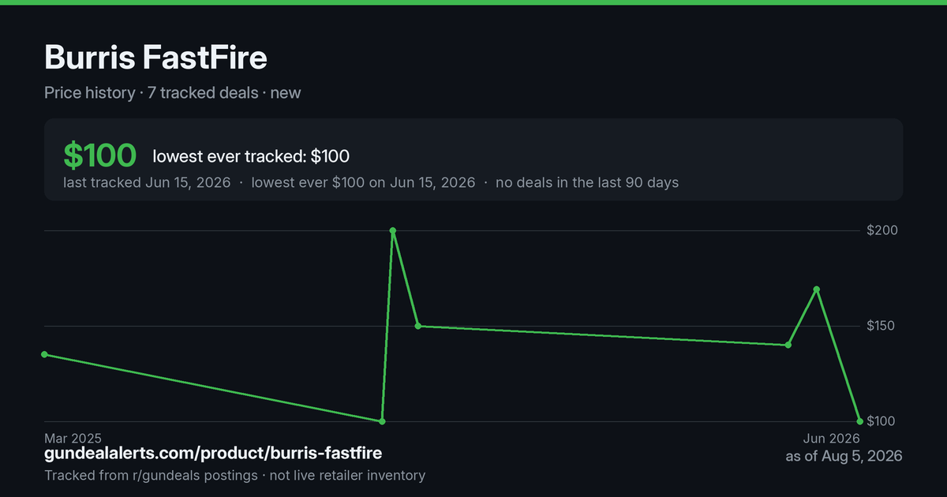Image resolution: width=947 pixels, height=497 pixels.
Task: Click the $150 data point after the peak
Action: click(418, 326)
